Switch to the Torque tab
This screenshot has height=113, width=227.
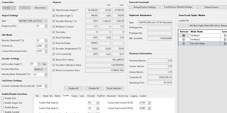coord(74,96)
